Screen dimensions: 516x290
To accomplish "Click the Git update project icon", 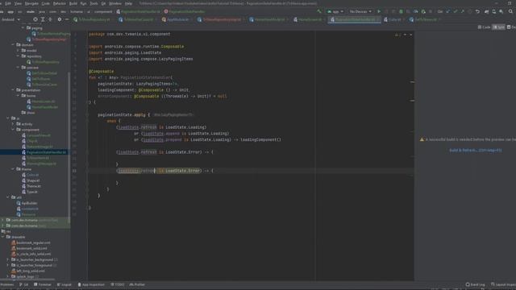I will (448, 11).
